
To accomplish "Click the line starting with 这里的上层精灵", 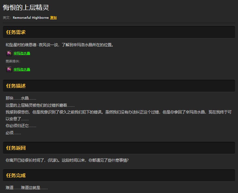I will [x=40, y=105].
